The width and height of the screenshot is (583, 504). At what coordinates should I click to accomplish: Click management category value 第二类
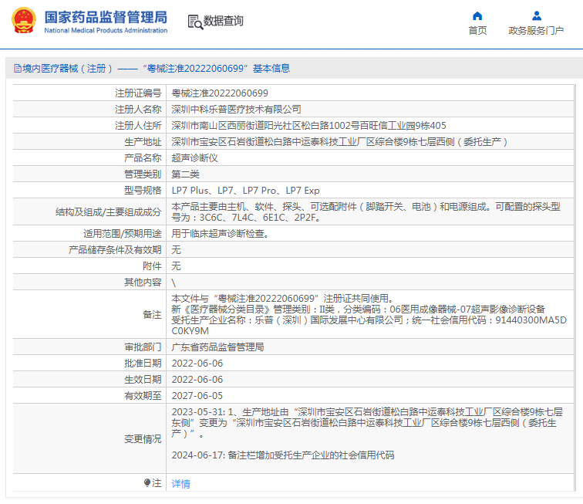tap(186, 174)
